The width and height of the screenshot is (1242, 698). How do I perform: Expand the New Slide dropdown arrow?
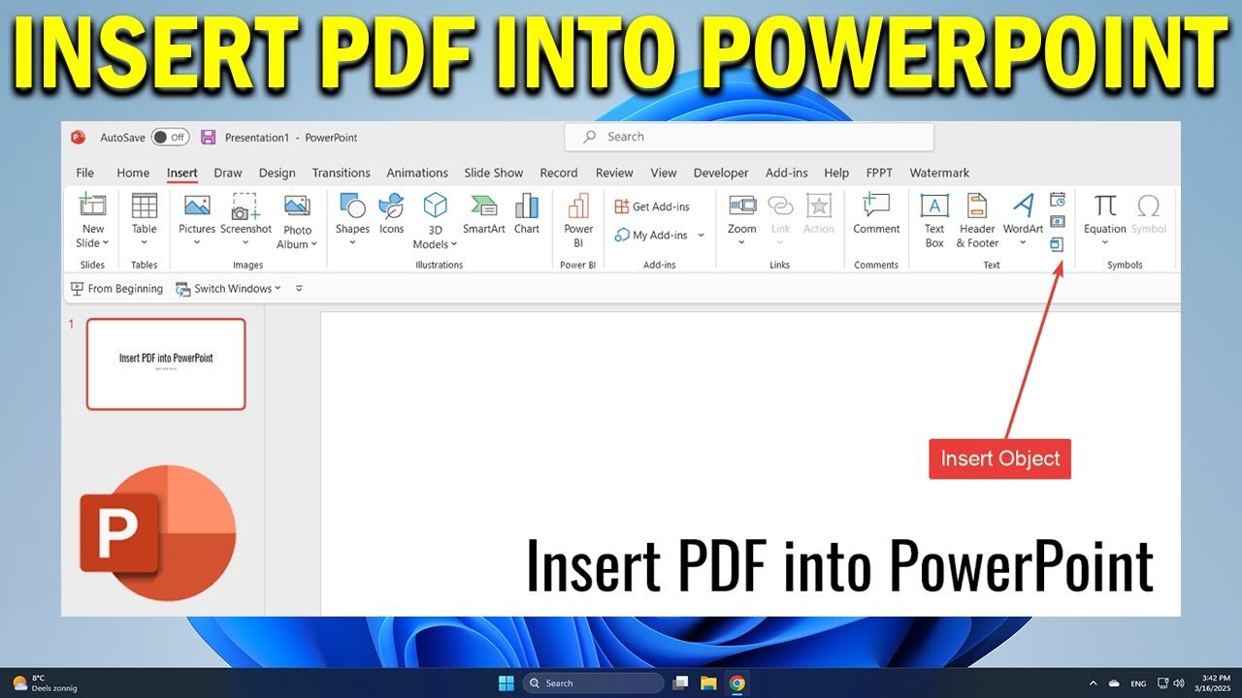coord(106,243)
